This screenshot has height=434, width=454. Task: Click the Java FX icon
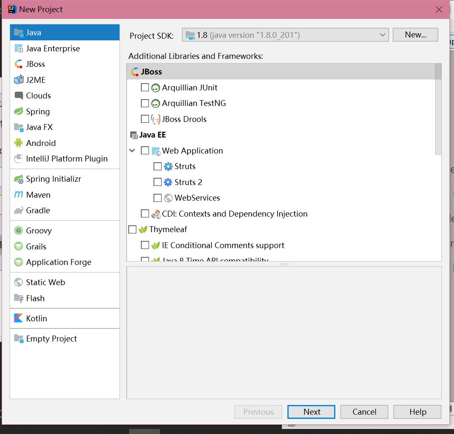pos(19,127)
